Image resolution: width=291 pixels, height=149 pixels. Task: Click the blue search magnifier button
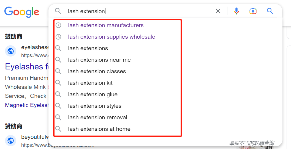pos(270,11)
